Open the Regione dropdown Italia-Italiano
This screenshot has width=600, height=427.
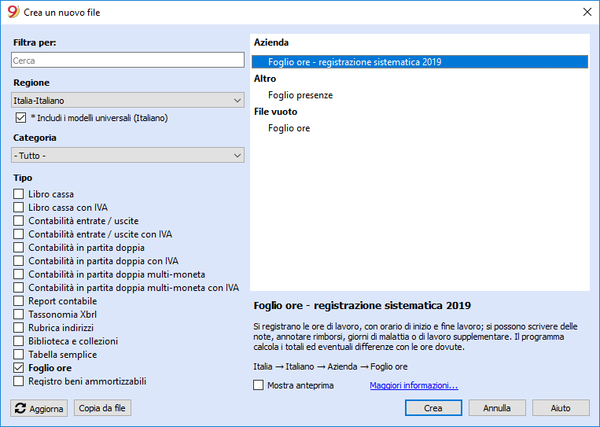[x=127, y=101]
